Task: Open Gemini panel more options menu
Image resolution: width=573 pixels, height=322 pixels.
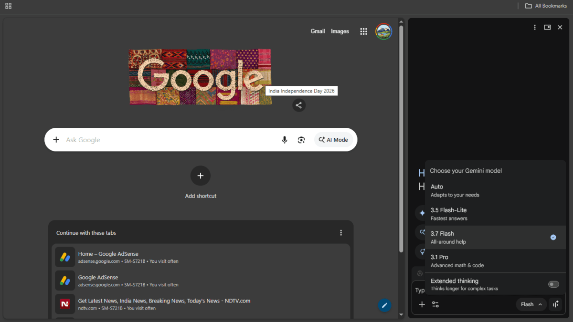Action: tap(535, 27)
